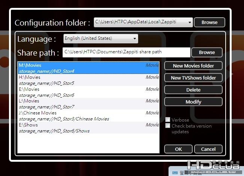The height and width of the screenshot is (176, 244).
Task: Select the M:\Movies folder row
Action: [x=88, y=68]
